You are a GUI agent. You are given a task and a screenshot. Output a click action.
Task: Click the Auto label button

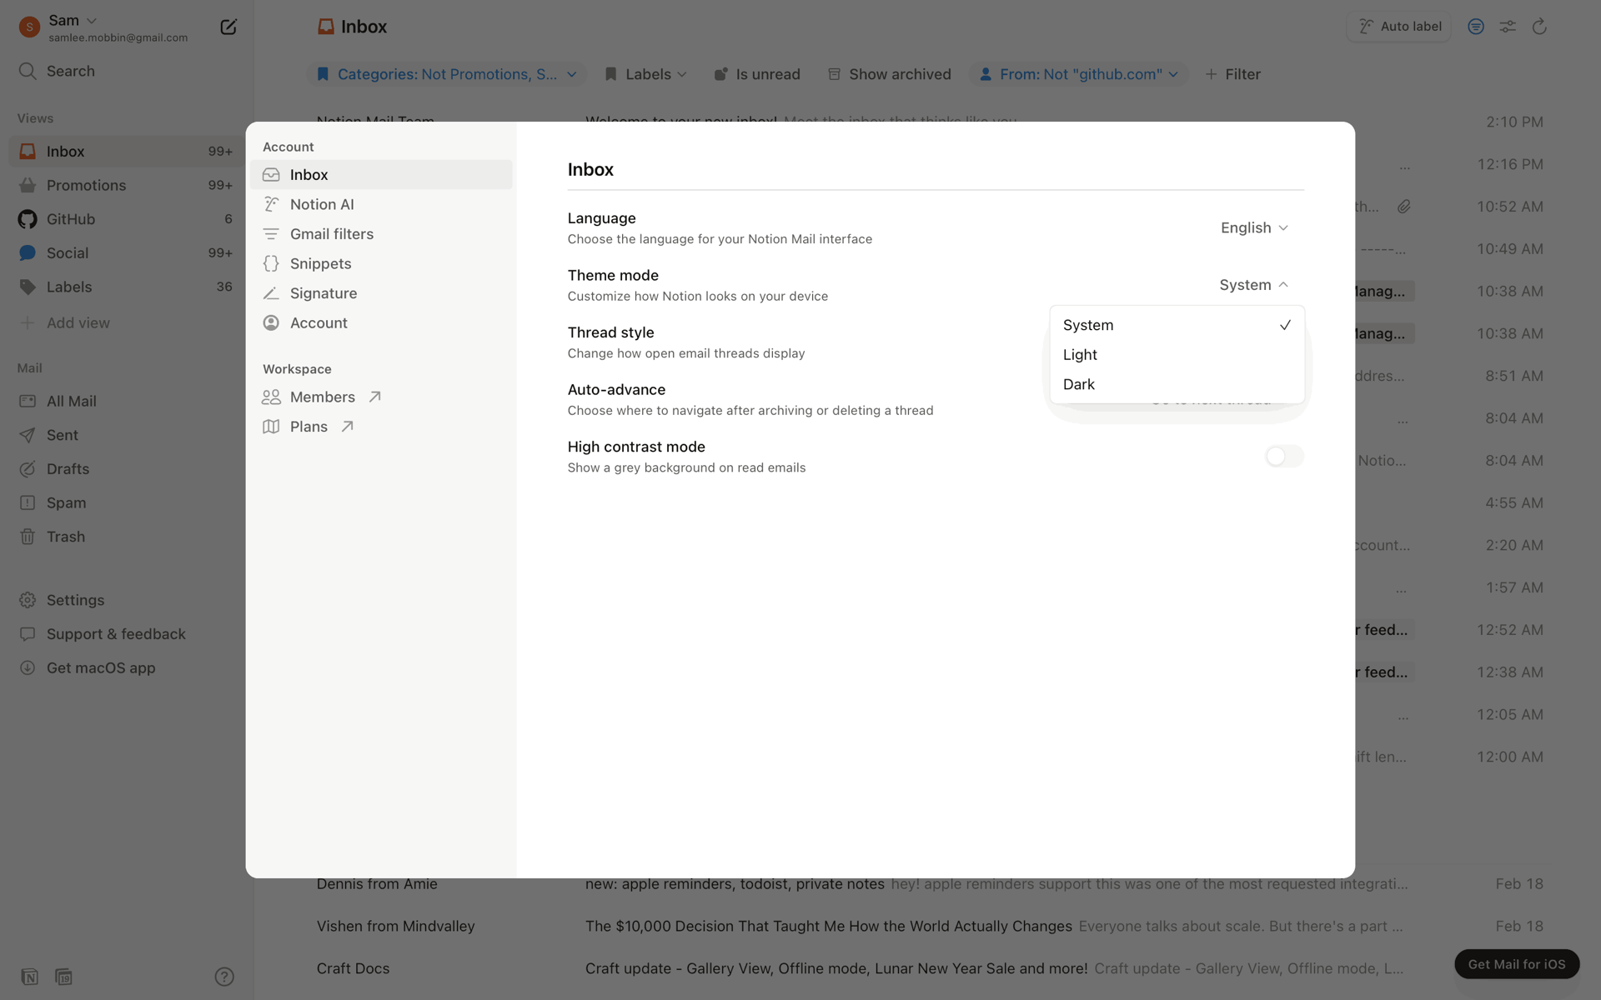[1399, 27]
